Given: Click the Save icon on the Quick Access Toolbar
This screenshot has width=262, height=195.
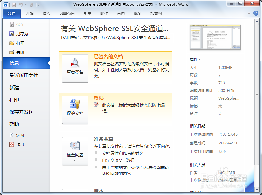Looking at the screenshot, I should (x=13, y=4).
